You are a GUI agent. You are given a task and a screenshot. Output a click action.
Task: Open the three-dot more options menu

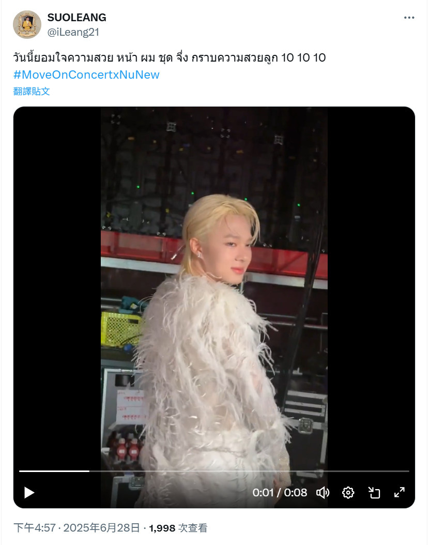409,18
